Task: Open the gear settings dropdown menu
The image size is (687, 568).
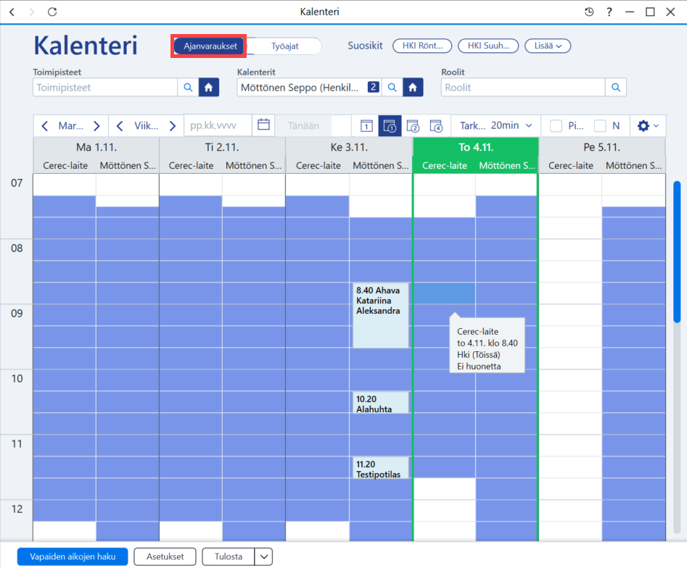Action: [x=648, y=126]
